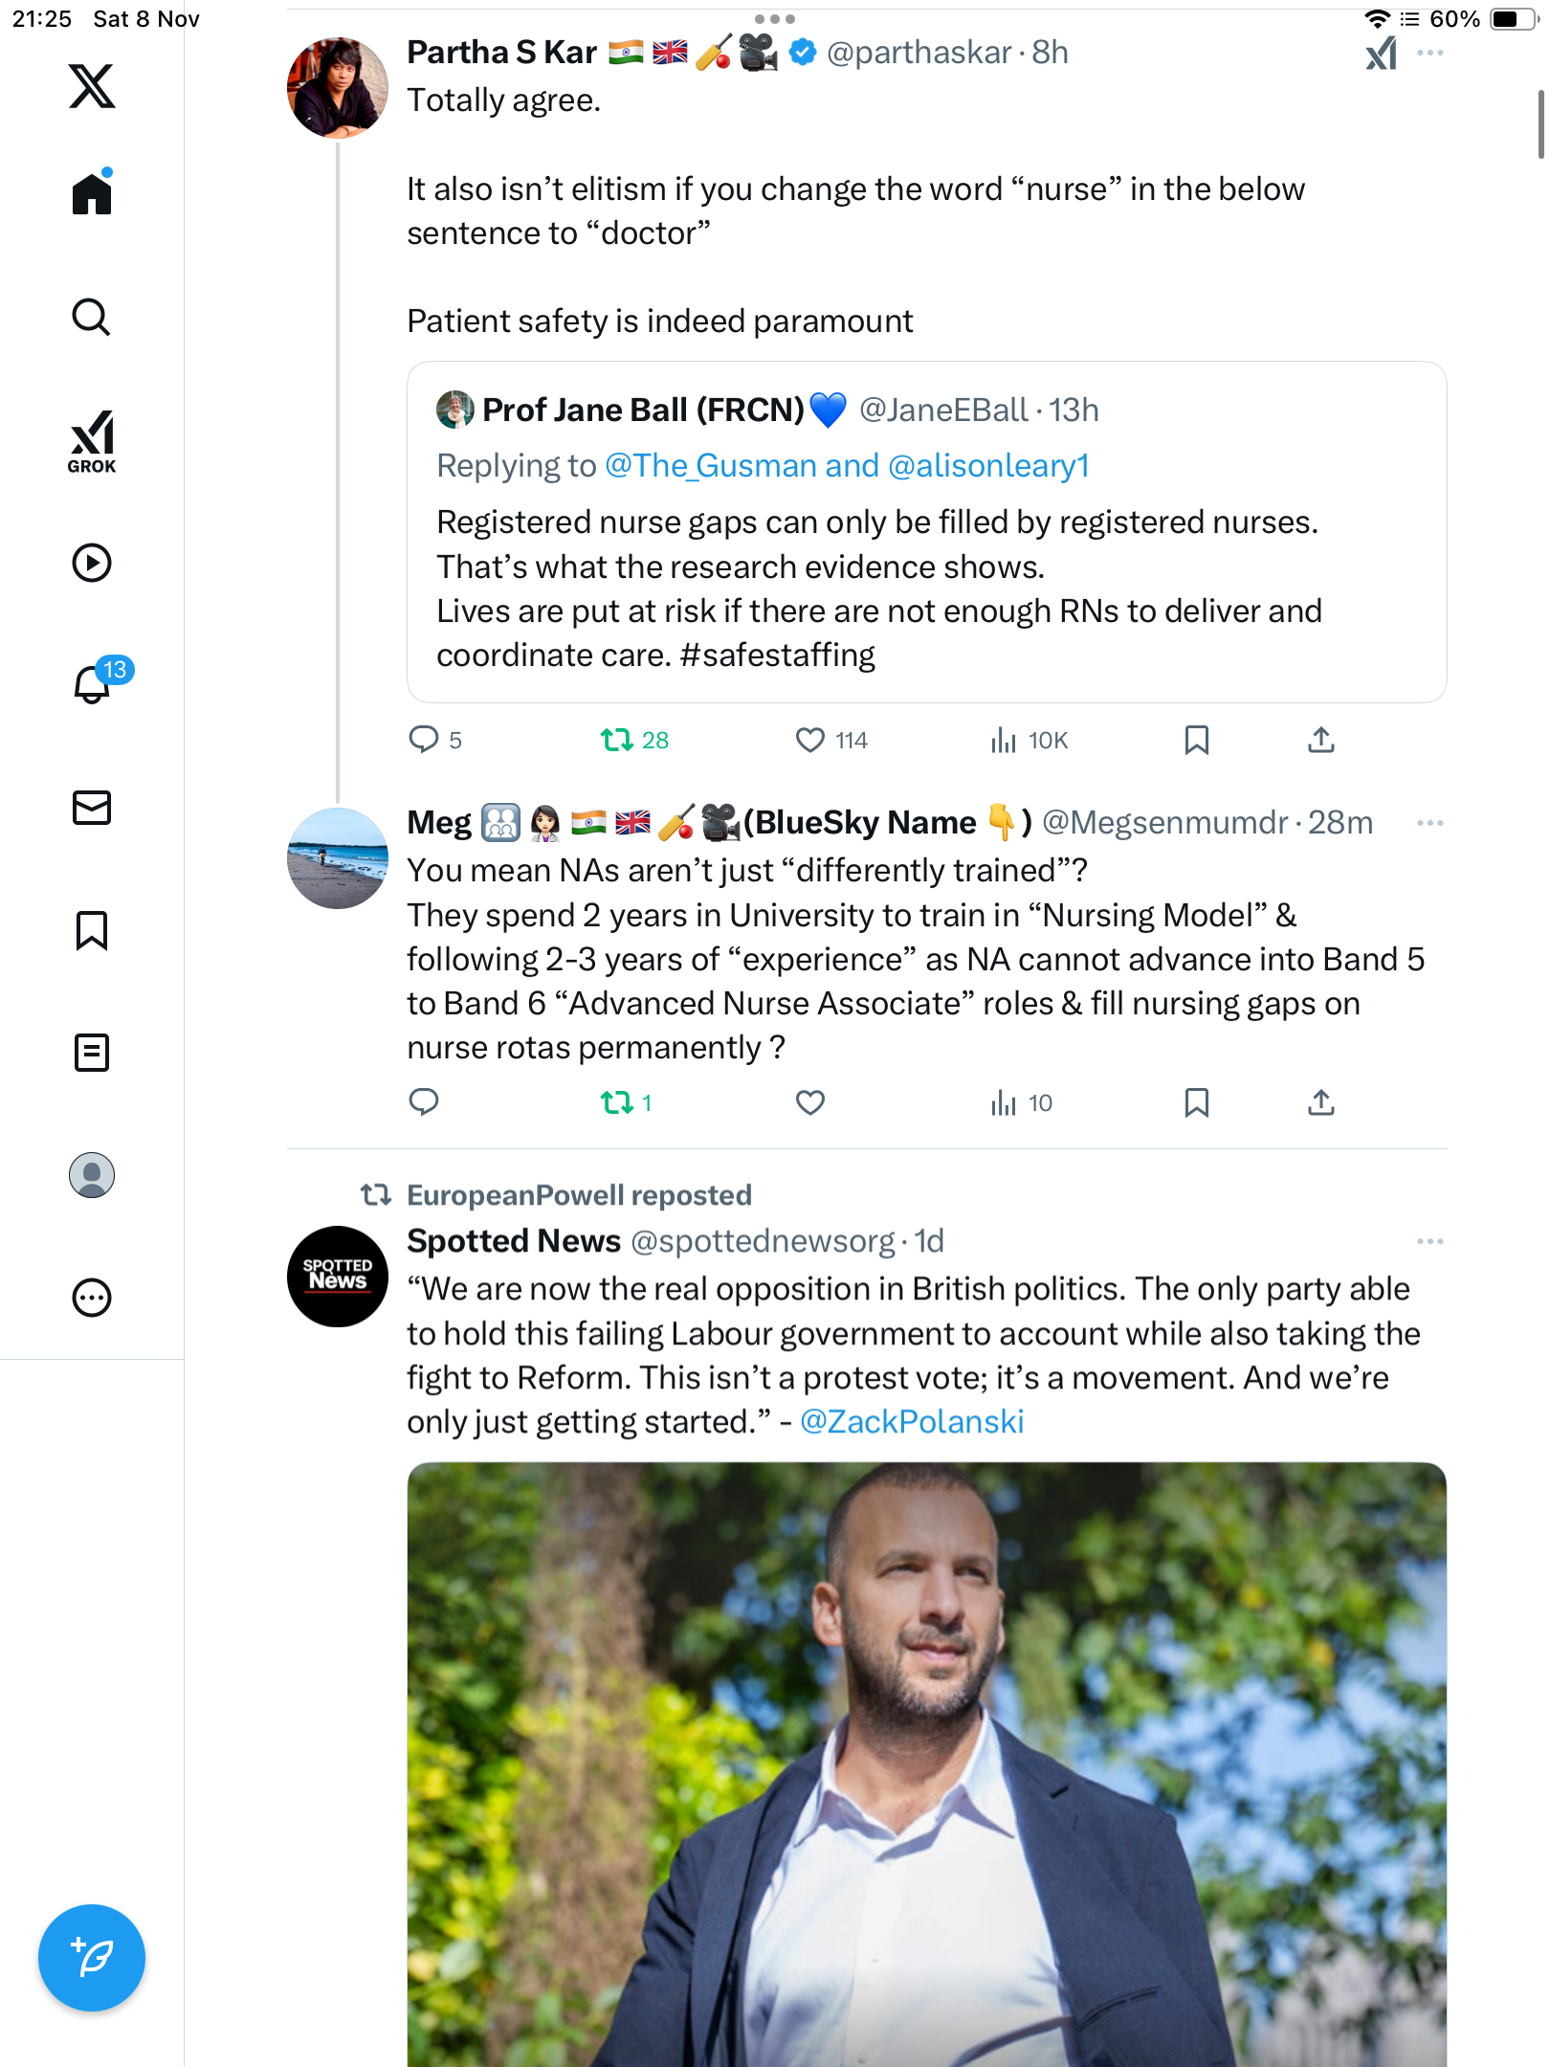Image resolution: width=1550 pixels, height=2067 pixels.
Task: Share Meg's reply post
Action: pos(1320,1102)
